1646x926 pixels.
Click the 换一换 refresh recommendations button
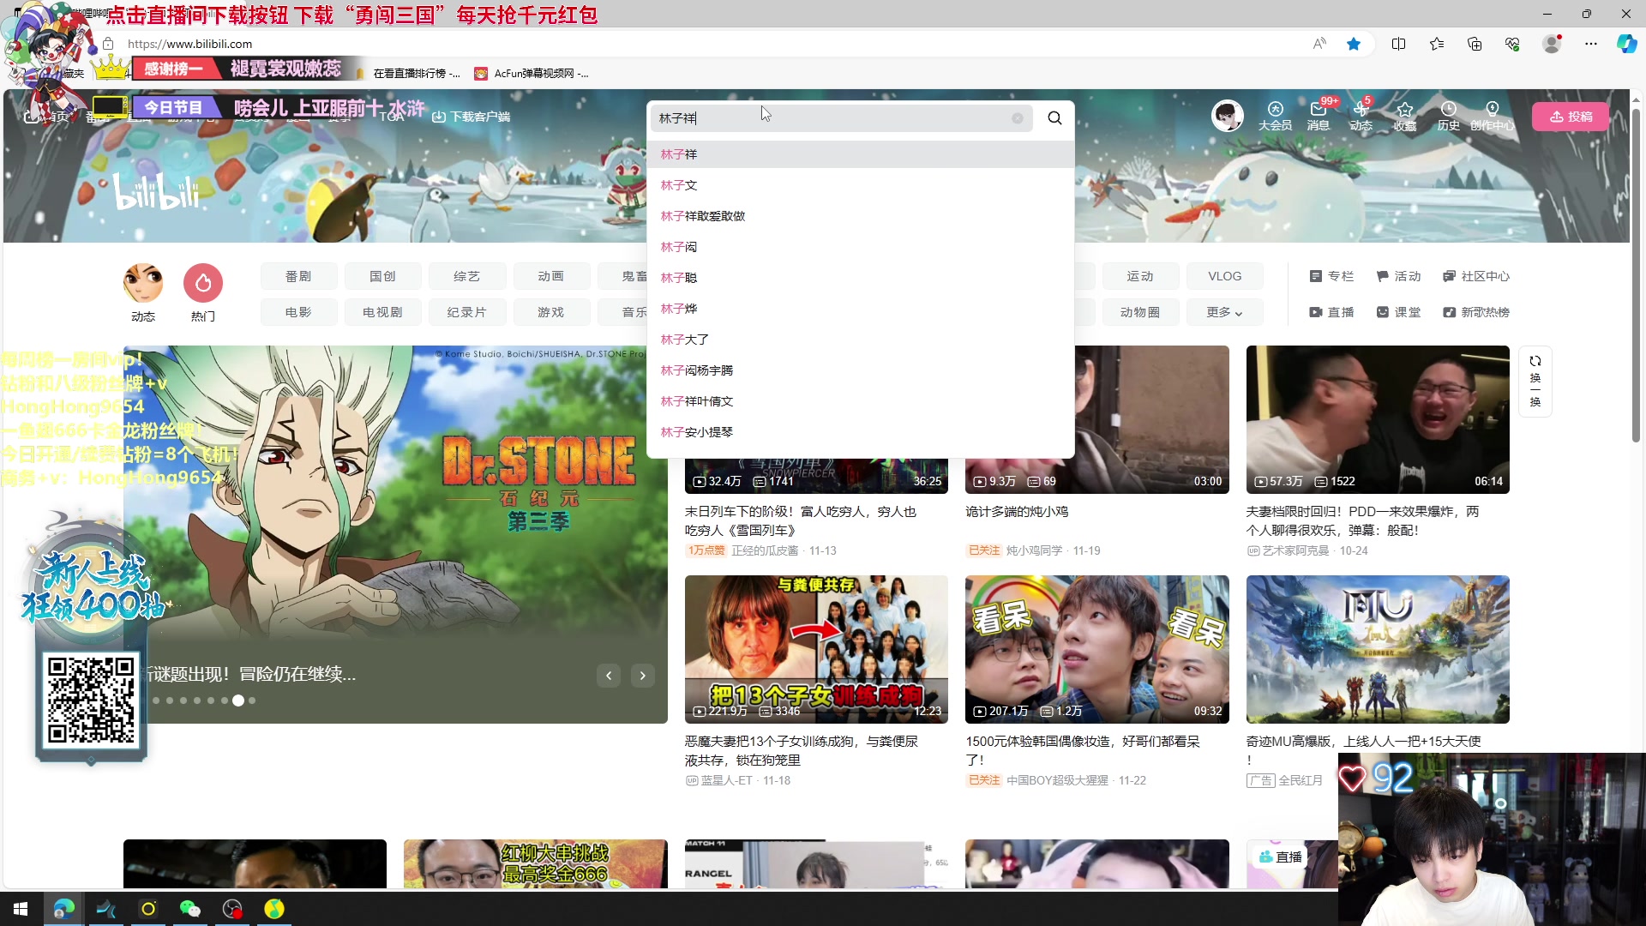1535,381
